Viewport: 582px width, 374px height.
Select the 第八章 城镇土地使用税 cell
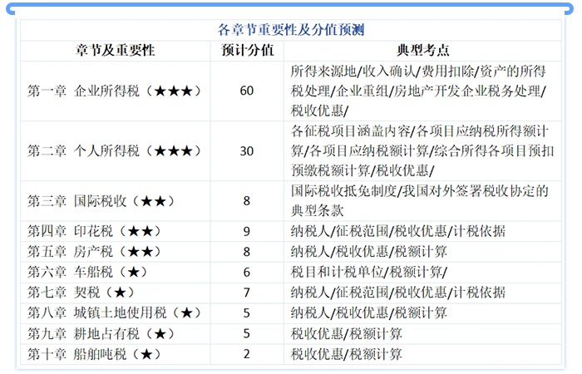[x=116, y=313]
